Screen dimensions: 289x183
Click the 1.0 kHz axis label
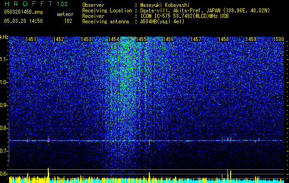4,83
